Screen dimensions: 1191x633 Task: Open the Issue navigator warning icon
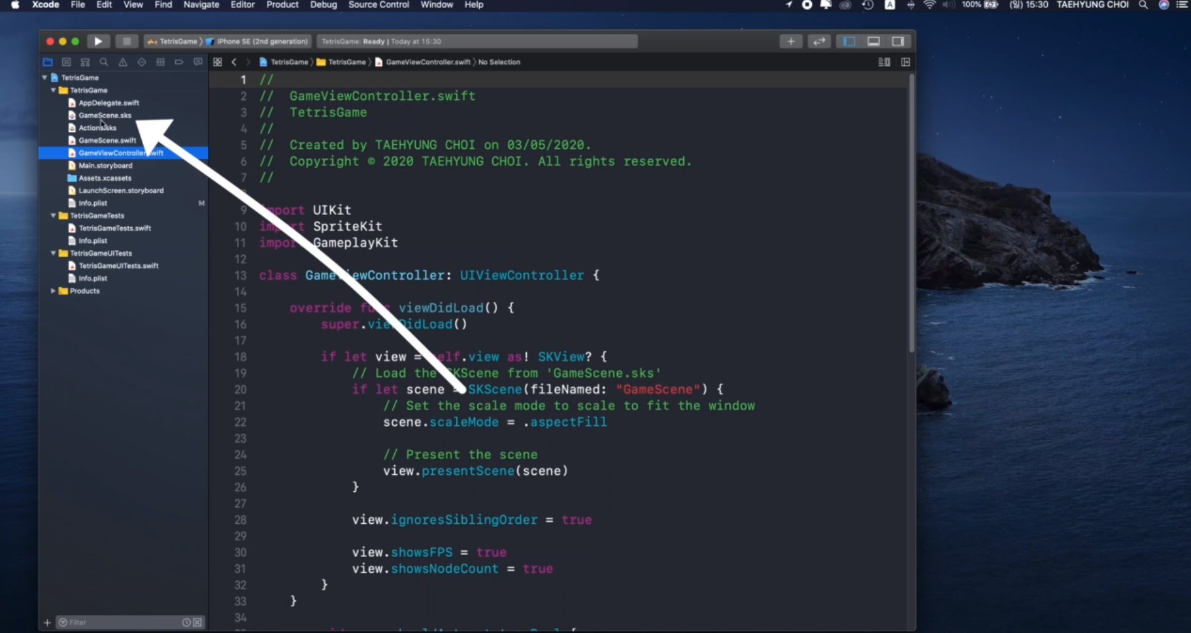pyautogui.click(x=123, y=62)
